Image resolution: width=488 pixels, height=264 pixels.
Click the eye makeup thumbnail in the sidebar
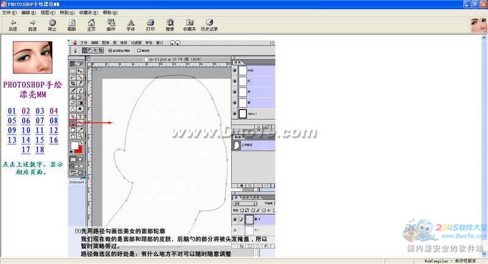(33, 57)
